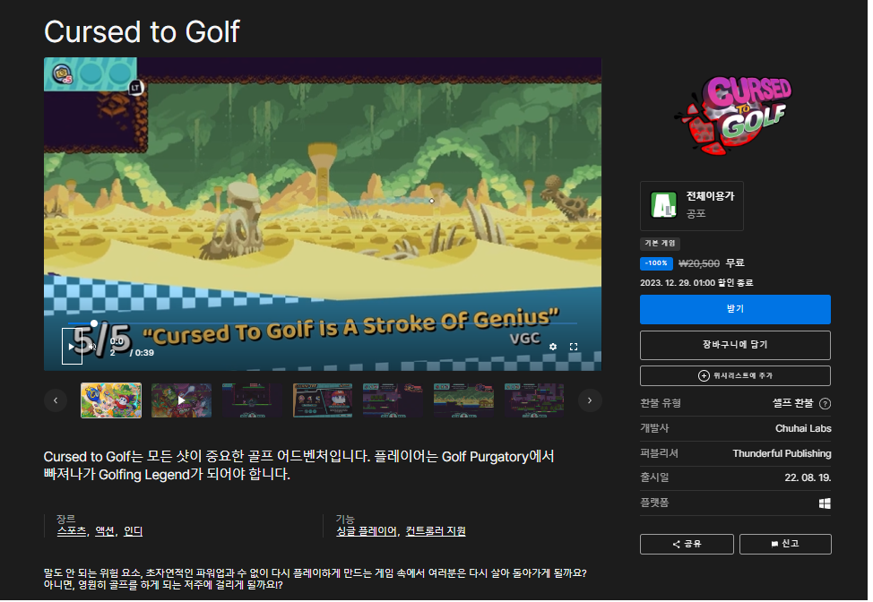Click the 기본 게임 label tag

pyautogui.click(x=660, y=243)
